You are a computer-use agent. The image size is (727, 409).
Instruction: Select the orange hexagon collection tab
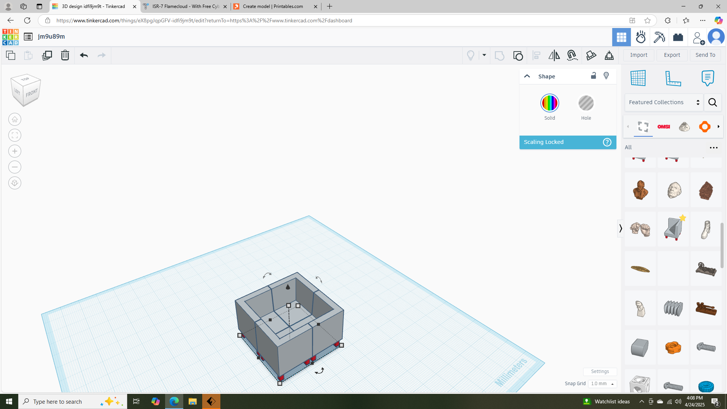point(704,126)
